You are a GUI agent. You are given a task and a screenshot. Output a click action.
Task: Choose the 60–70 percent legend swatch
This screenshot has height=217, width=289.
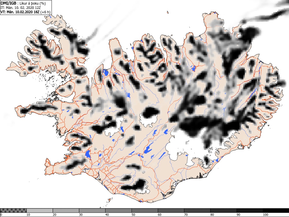(171, 211)
